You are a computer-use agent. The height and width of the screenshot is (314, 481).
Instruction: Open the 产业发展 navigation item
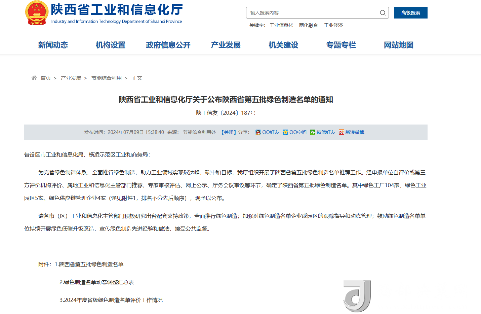[226, 44]
